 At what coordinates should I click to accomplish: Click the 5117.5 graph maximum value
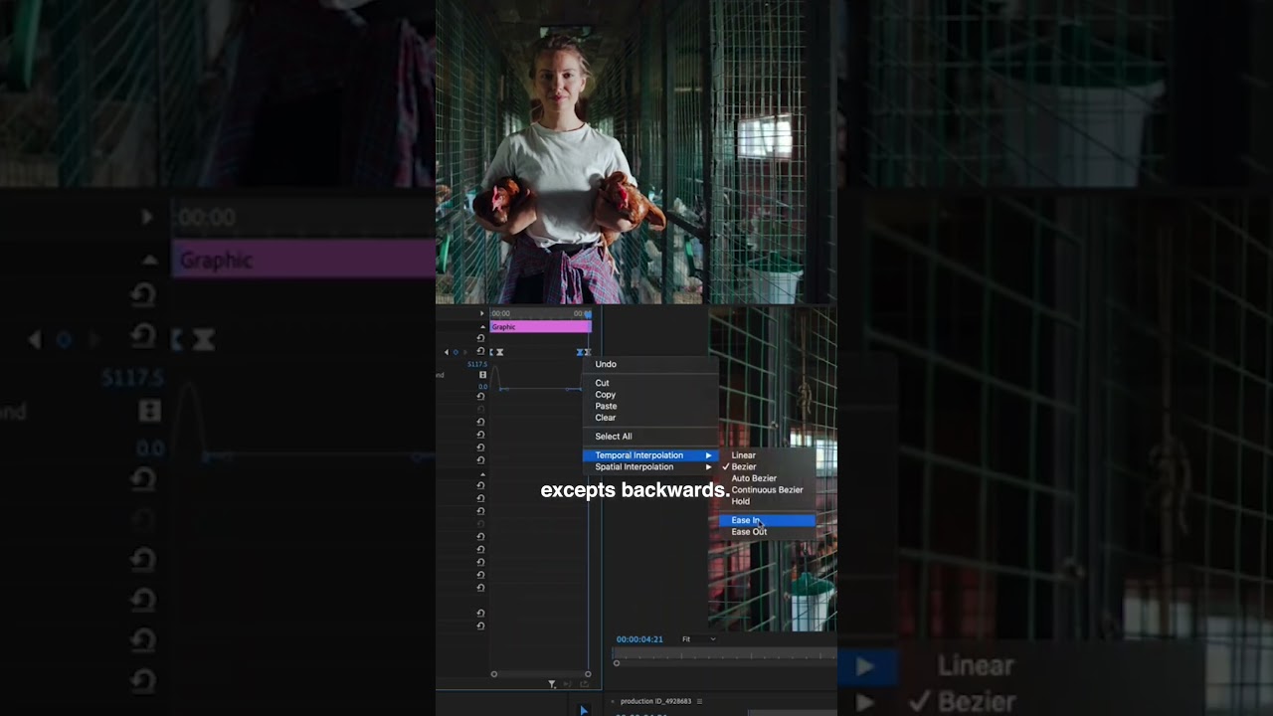[x=477, y=364]
